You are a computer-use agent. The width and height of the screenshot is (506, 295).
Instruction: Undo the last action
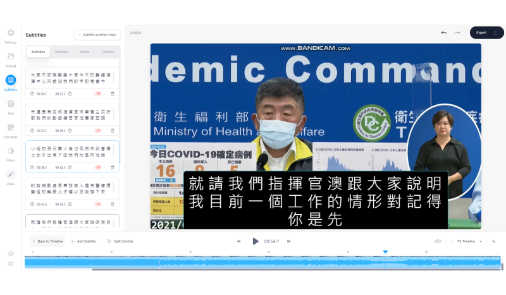tap(444, 33)
